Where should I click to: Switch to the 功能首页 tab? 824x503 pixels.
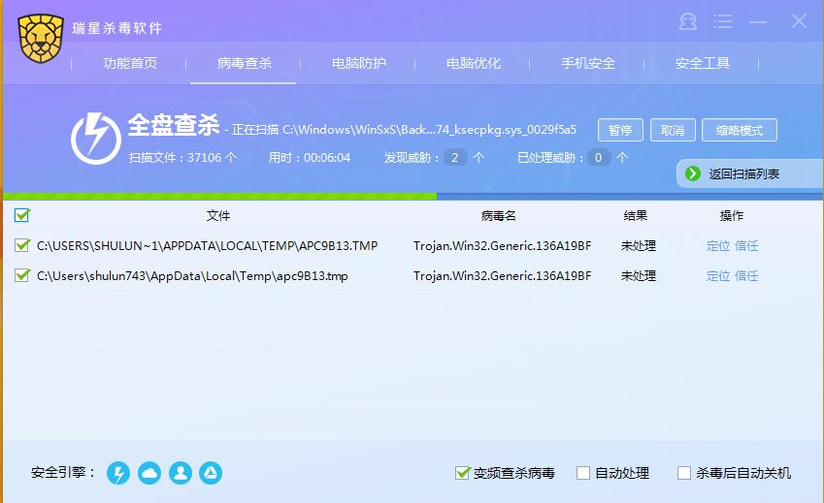pyautogui.click(x=130, y=63)
